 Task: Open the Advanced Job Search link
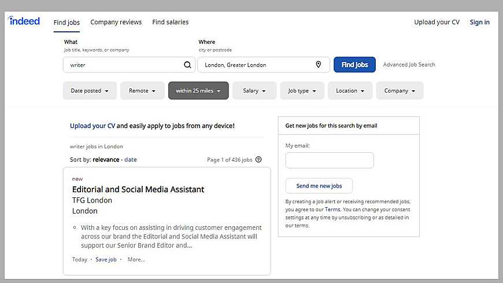point(409,65)
